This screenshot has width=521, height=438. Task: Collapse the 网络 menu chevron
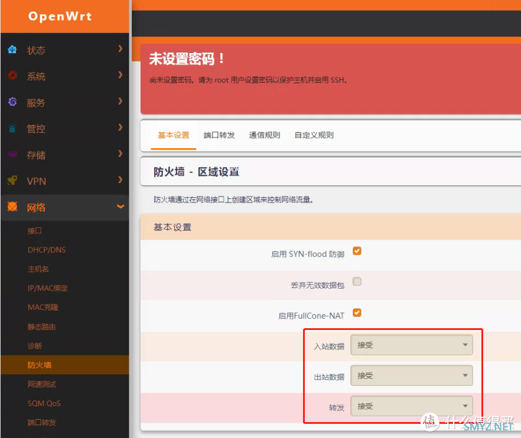121,207
